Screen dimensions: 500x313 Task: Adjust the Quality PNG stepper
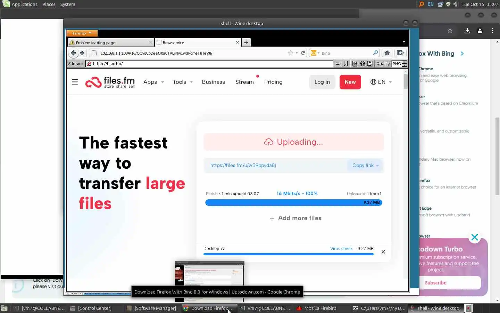click(x=405, y=64)
